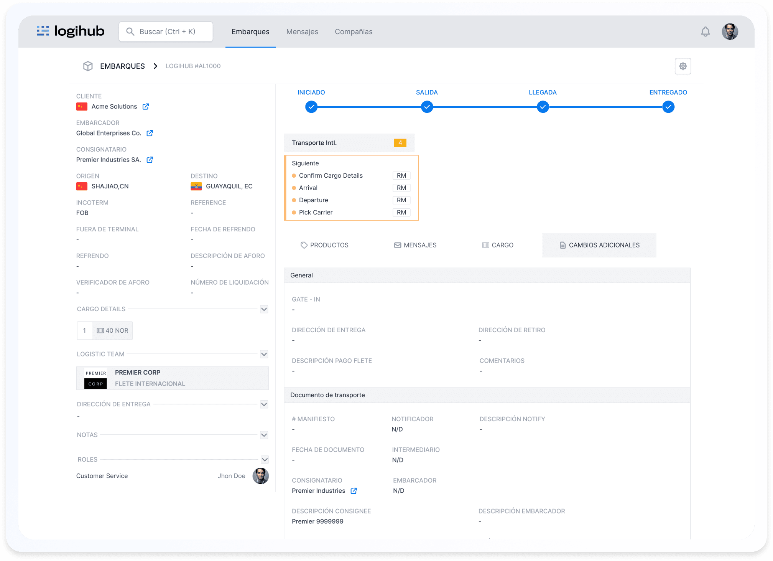773x561 pixels.
Task: Collapse the Logistic Team section
Action: [264, 354]
